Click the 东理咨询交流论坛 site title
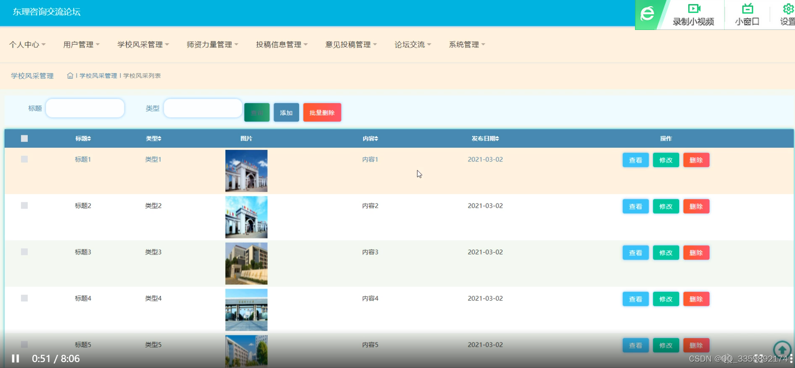 pyautogui.click(x=46, y=12)
